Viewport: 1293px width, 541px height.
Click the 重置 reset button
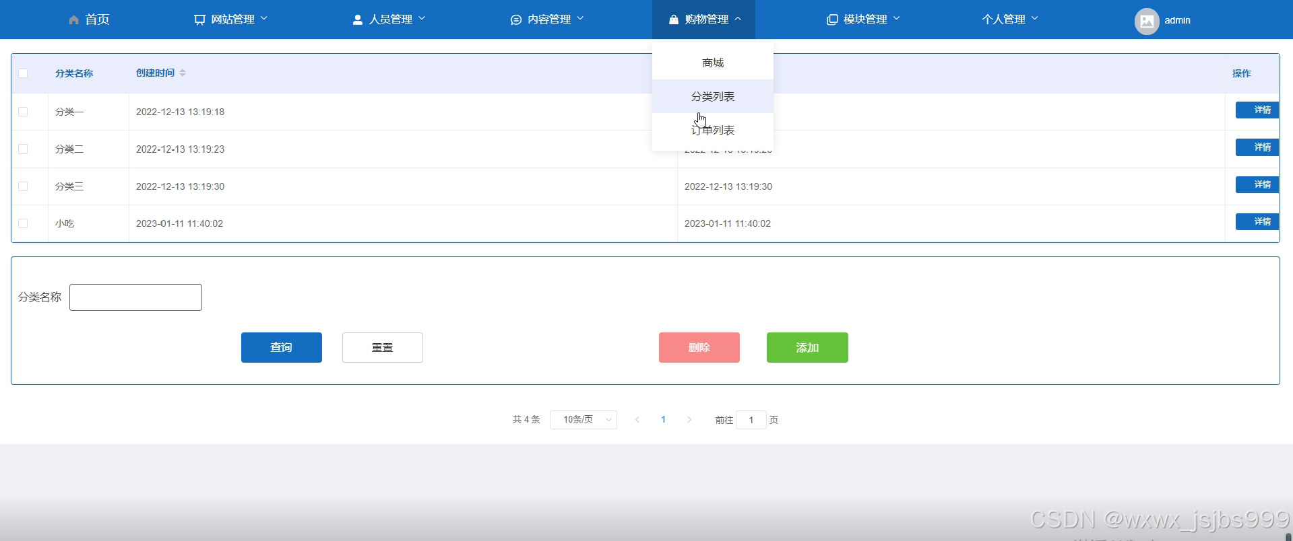point(383,347)
